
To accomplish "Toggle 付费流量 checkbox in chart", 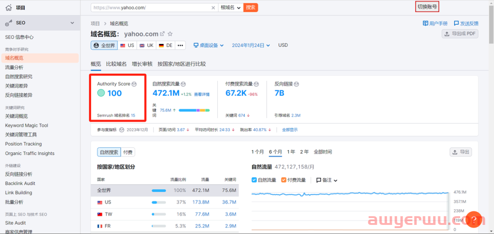I will pyautogui.click(x=284, y=180).
